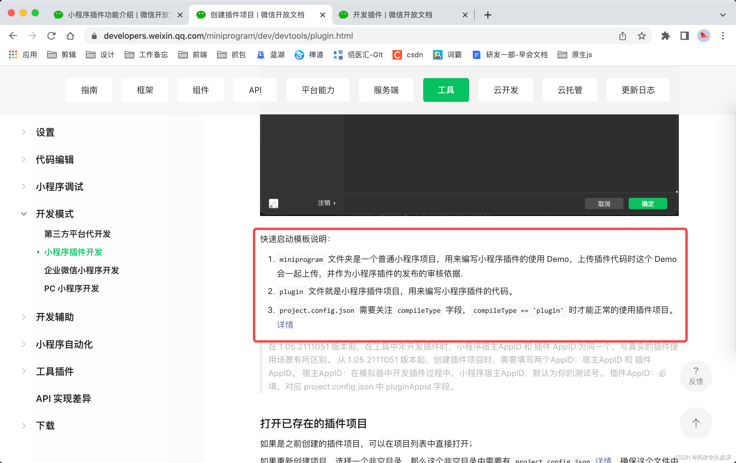
Task: Click the home page icon
Action: click(x=70, y=36)
